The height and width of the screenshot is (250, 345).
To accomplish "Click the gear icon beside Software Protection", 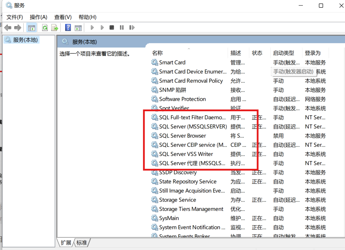I will click(155, 99).
